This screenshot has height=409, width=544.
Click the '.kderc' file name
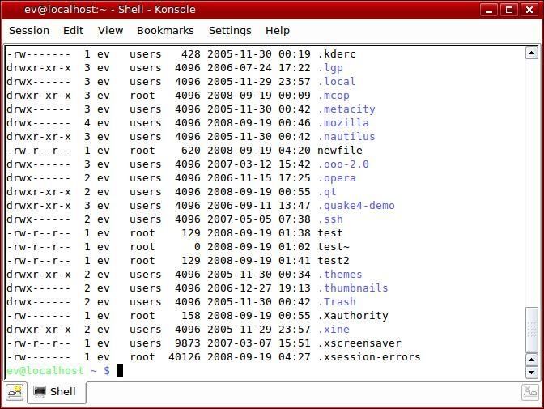click(x=337, y=54)
